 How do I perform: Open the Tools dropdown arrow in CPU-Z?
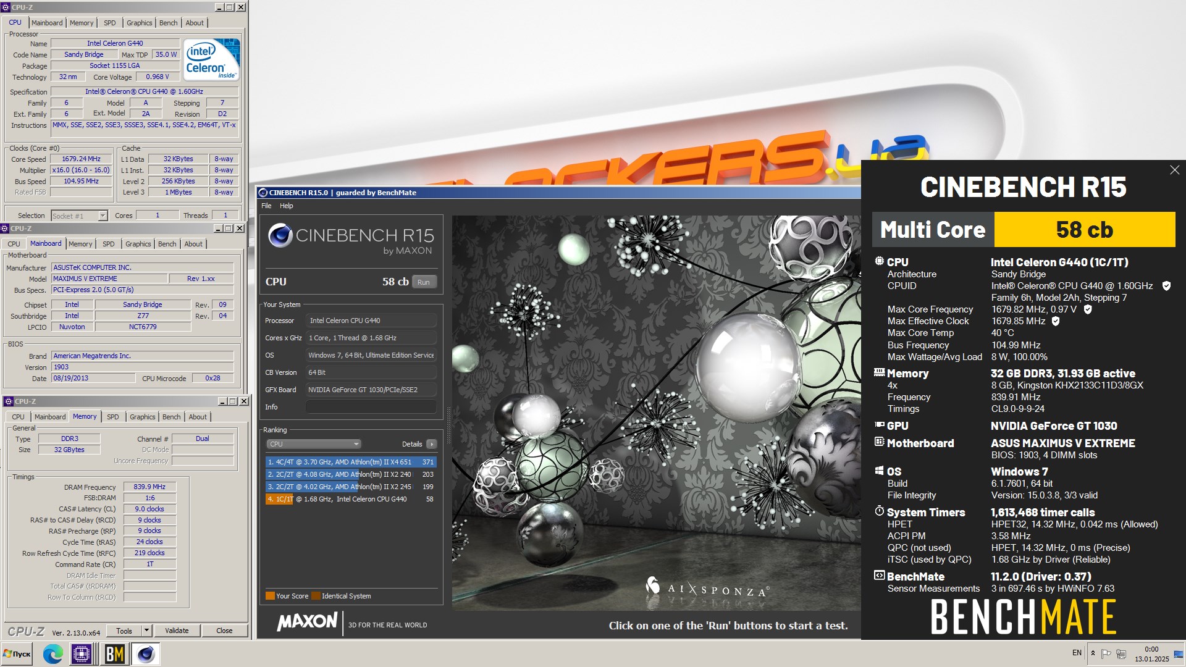(146, 631)
